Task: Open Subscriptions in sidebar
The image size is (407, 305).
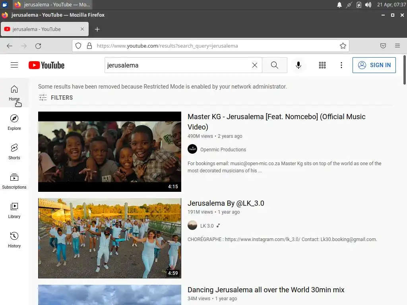Action: pyautogui.click(x=14, y=181)
